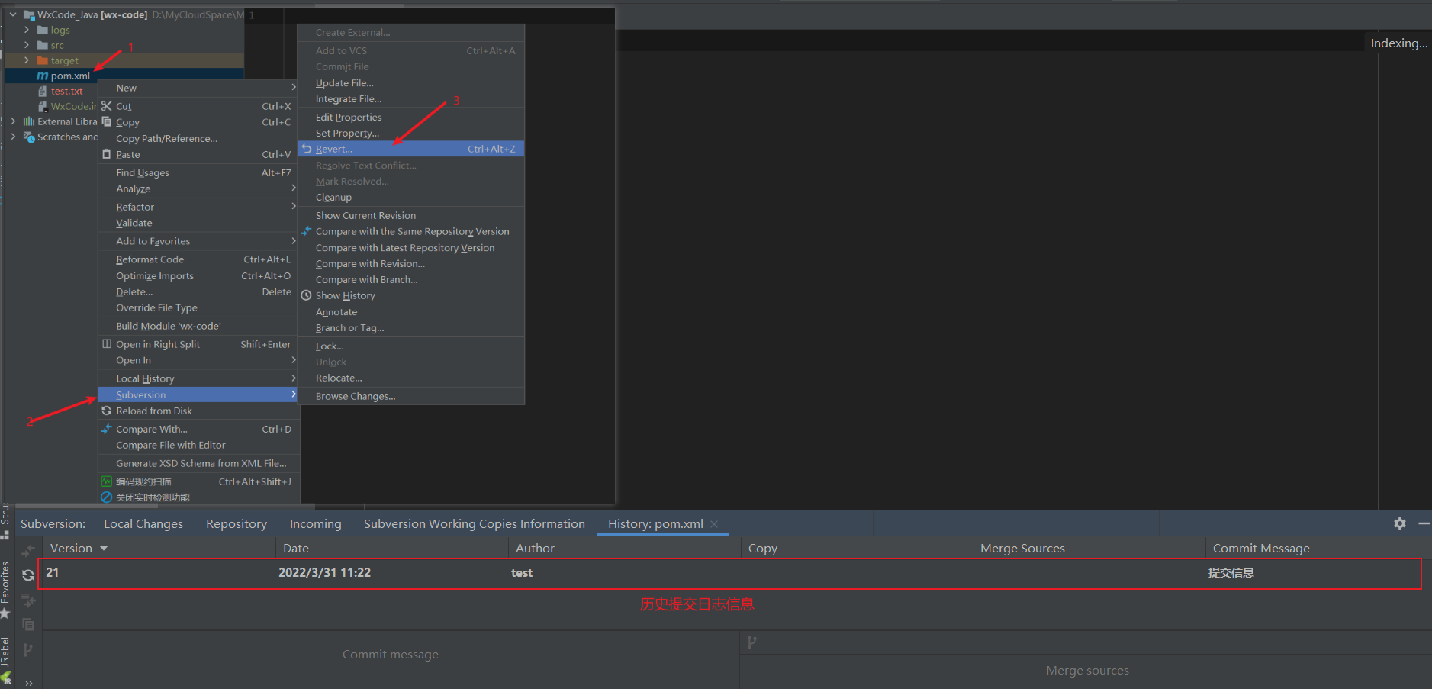Choose Local History menu entry
This screenshot has width=1432, height=689.
[x=198, y=378]
